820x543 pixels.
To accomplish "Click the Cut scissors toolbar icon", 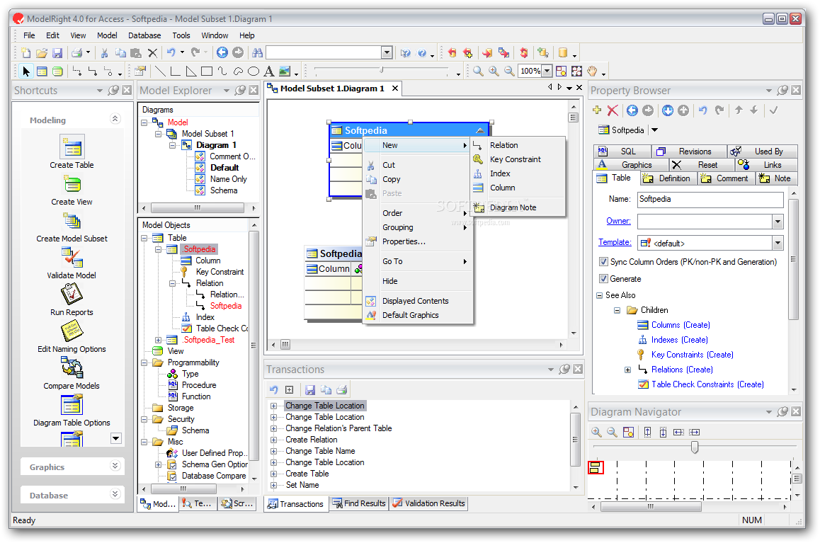I will (105, 53).
